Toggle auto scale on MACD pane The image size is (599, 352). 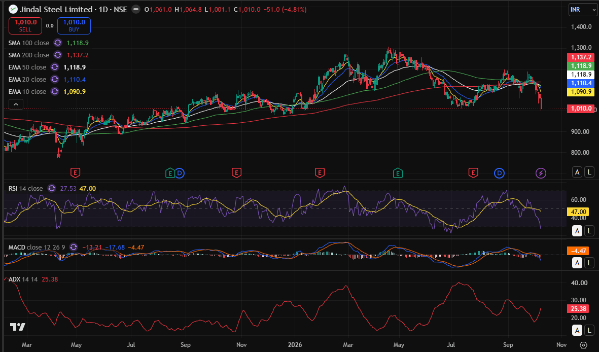point(577,263)
